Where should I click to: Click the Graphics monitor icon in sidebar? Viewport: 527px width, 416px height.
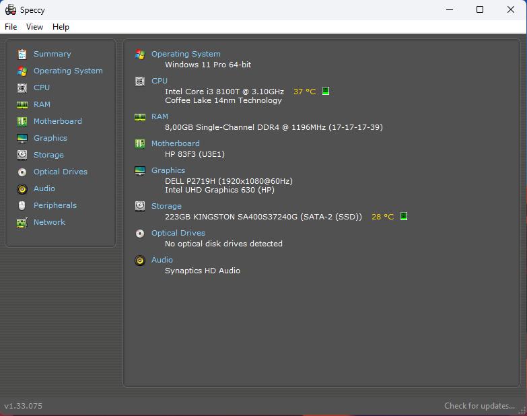pyautogui.click(x=22, y=138)
